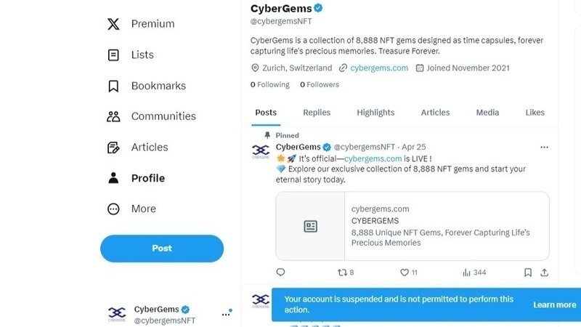This screenshot has height=327, width=581.
Task: Switch to the Highlights tab
Action: (375, 113)
